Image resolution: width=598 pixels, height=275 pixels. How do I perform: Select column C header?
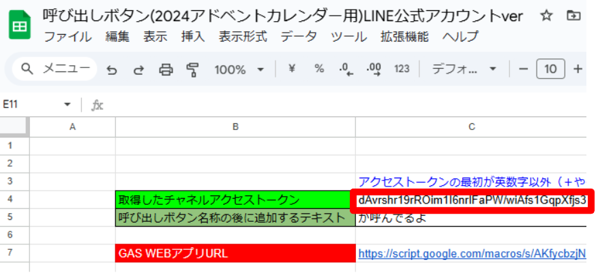471,127
